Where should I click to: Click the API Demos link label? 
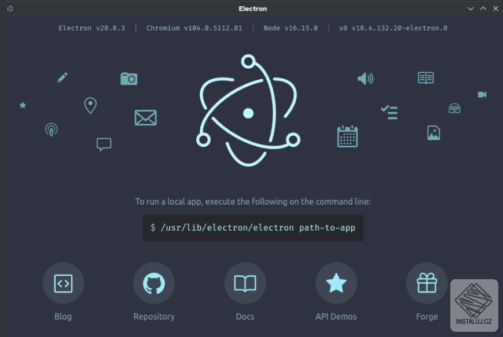[336, 317]
